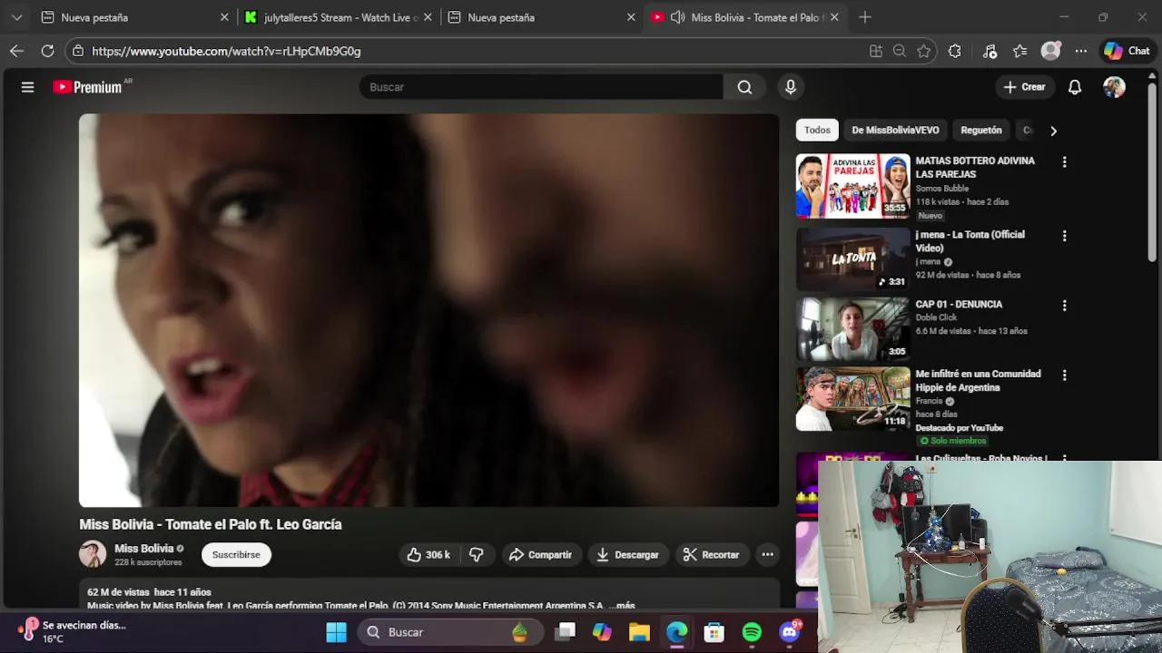1162x653 pixels.
Task: Open the split screen or apps icon in address bar
Action: 876,52
